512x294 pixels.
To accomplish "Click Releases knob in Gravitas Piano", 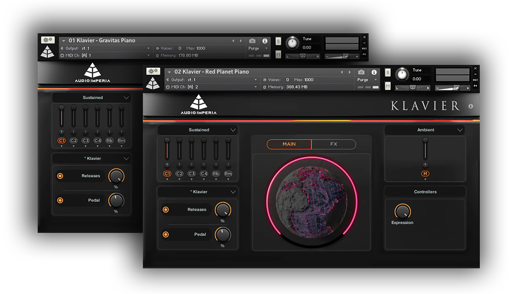I will pos(116,176).
